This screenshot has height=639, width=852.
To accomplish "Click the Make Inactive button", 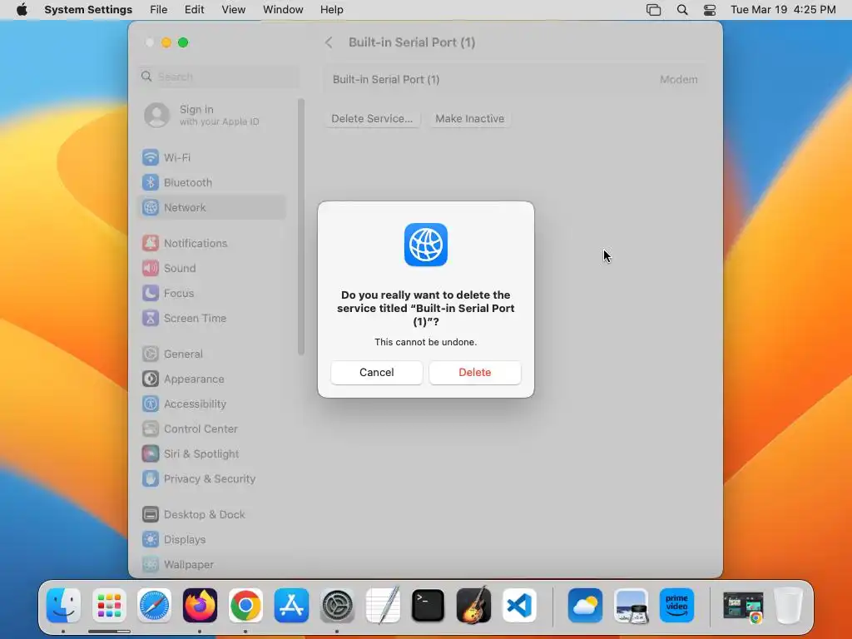I will [x=469, y=118].
